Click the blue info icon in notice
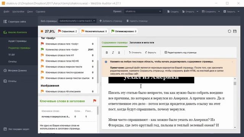The width and height of the screenshot is (244, 137). point(106,62)
